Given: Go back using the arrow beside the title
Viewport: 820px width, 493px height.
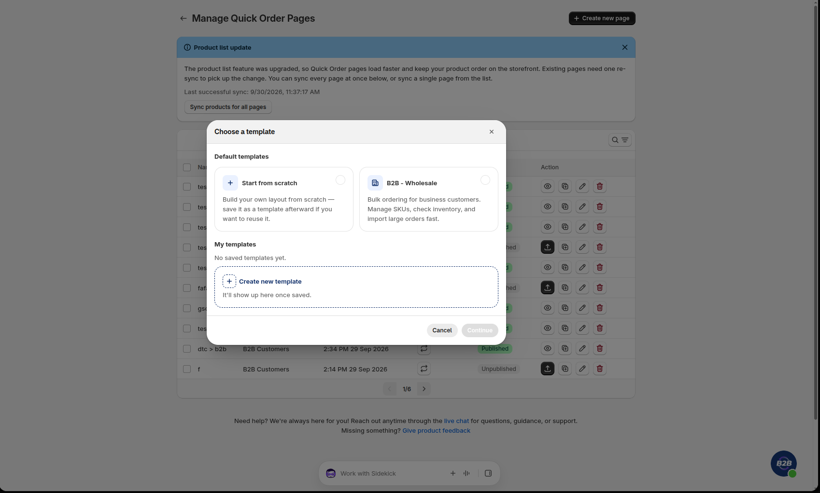Looking at the screenshot, I should 183,18.
